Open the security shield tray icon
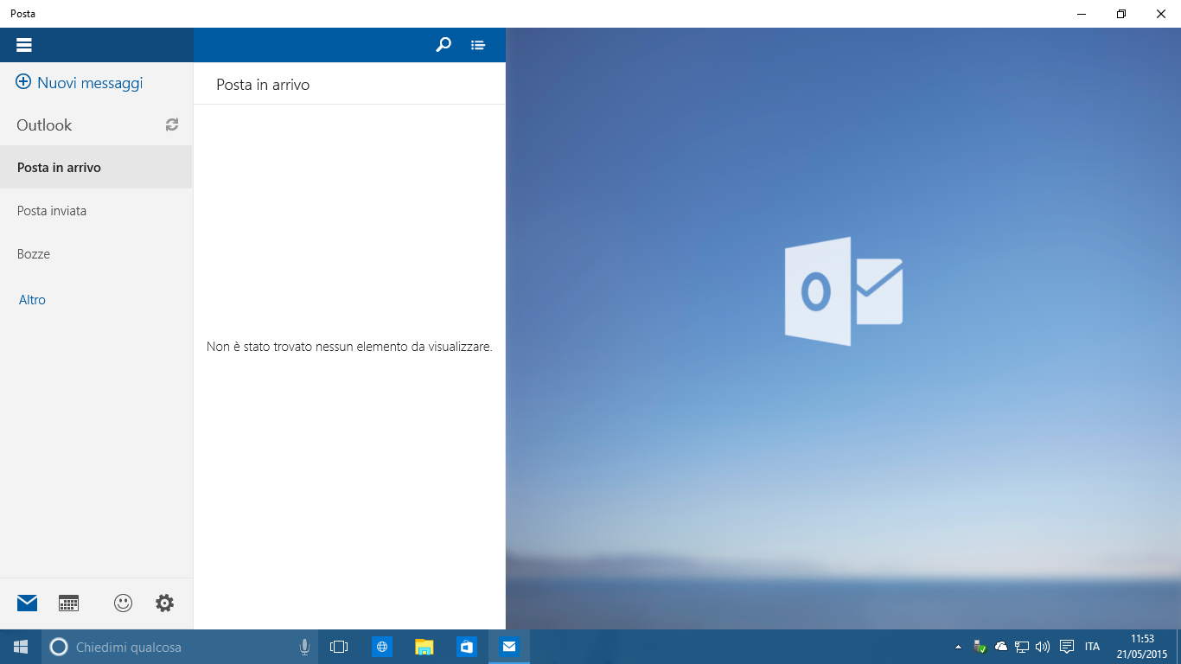 (x=980, y=647)
